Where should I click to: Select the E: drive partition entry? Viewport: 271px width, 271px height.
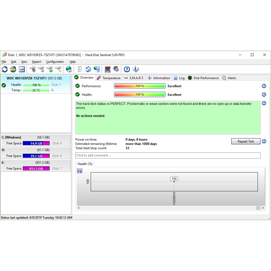pos(36,166)
